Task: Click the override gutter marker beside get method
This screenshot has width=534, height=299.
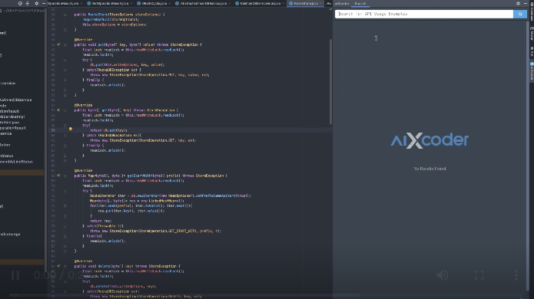Action: [58, 110]
